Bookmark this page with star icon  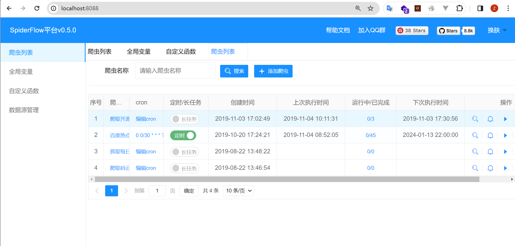click(x=370, y=8)
